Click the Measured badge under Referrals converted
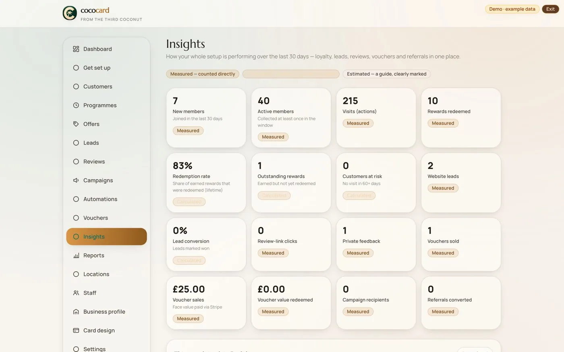Screen dimensions: 564x352 point(443,311)
